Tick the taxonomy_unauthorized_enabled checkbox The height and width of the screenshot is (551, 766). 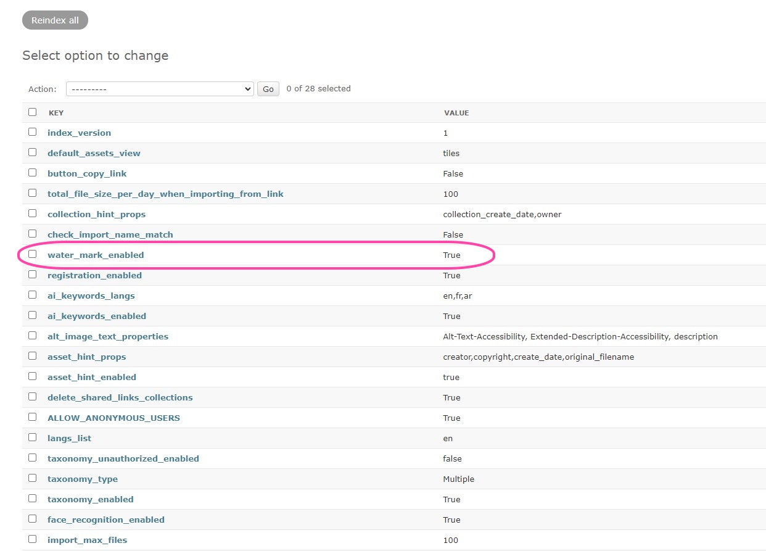(x=32, y=458)
